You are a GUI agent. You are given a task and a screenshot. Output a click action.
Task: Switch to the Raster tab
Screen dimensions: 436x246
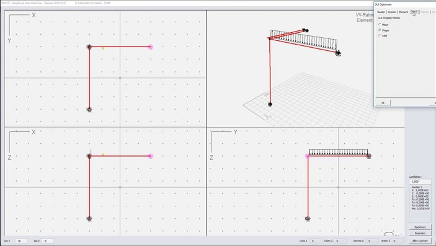point(381,12)
